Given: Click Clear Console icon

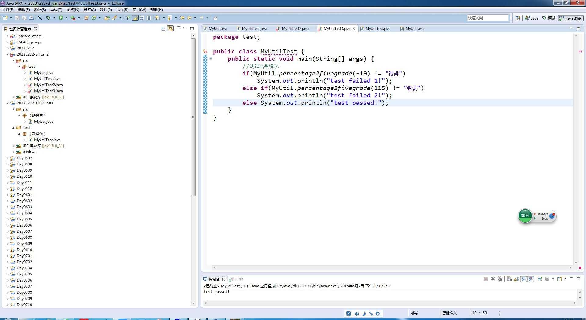Looking at the screenshot, I should [x=509, y=279].
